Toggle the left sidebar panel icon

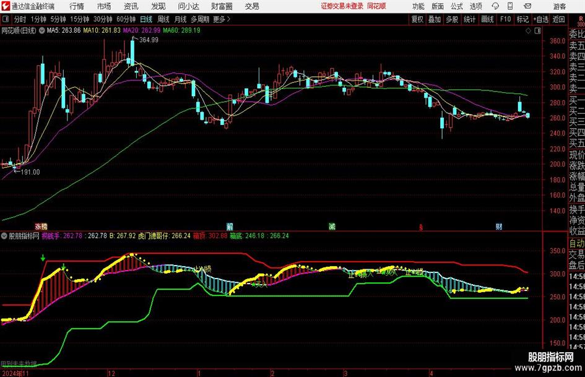[5, 19]
